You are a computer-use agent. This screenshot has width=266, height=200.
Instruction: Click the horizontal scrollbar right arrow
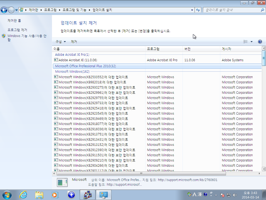pos(259,173)
